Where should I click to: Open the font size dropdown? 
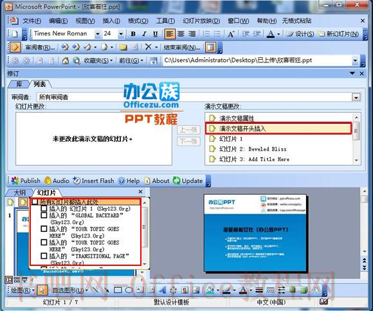121,34
